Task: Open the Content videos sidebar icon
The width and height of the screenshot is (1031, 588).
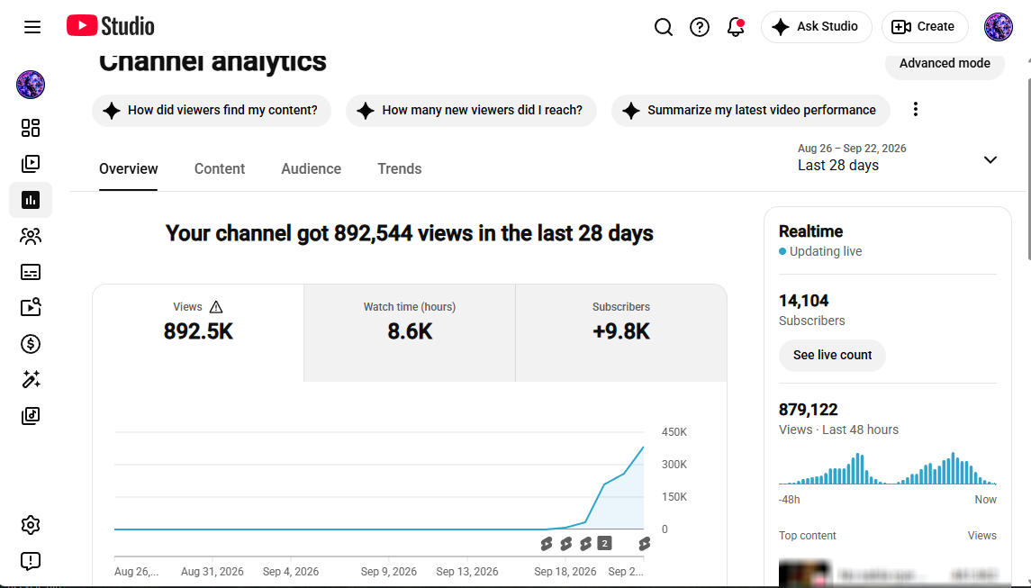Action: point(31,164)
